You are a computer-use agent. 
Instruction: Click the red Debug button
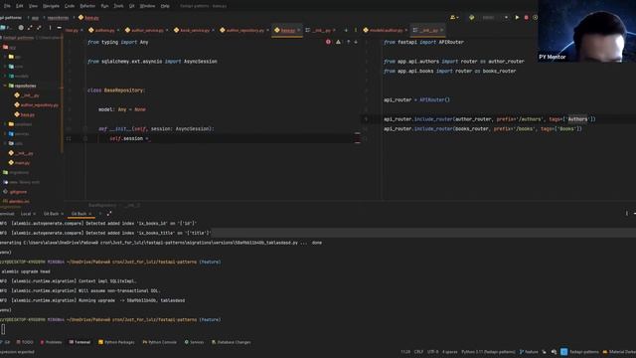(x=526, y=18)
